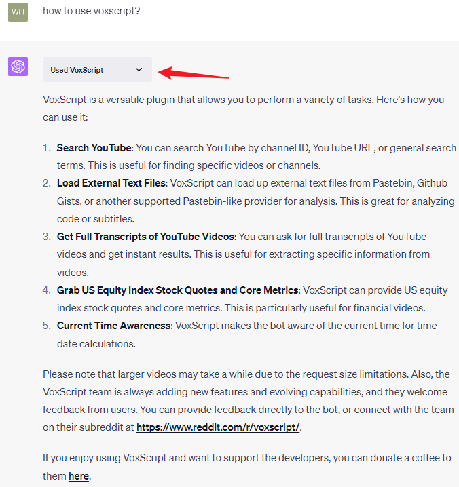Click 'index stock quotes and core metrics' line
The height and width of the screenshot is (487, 459).
click(241, 308)
